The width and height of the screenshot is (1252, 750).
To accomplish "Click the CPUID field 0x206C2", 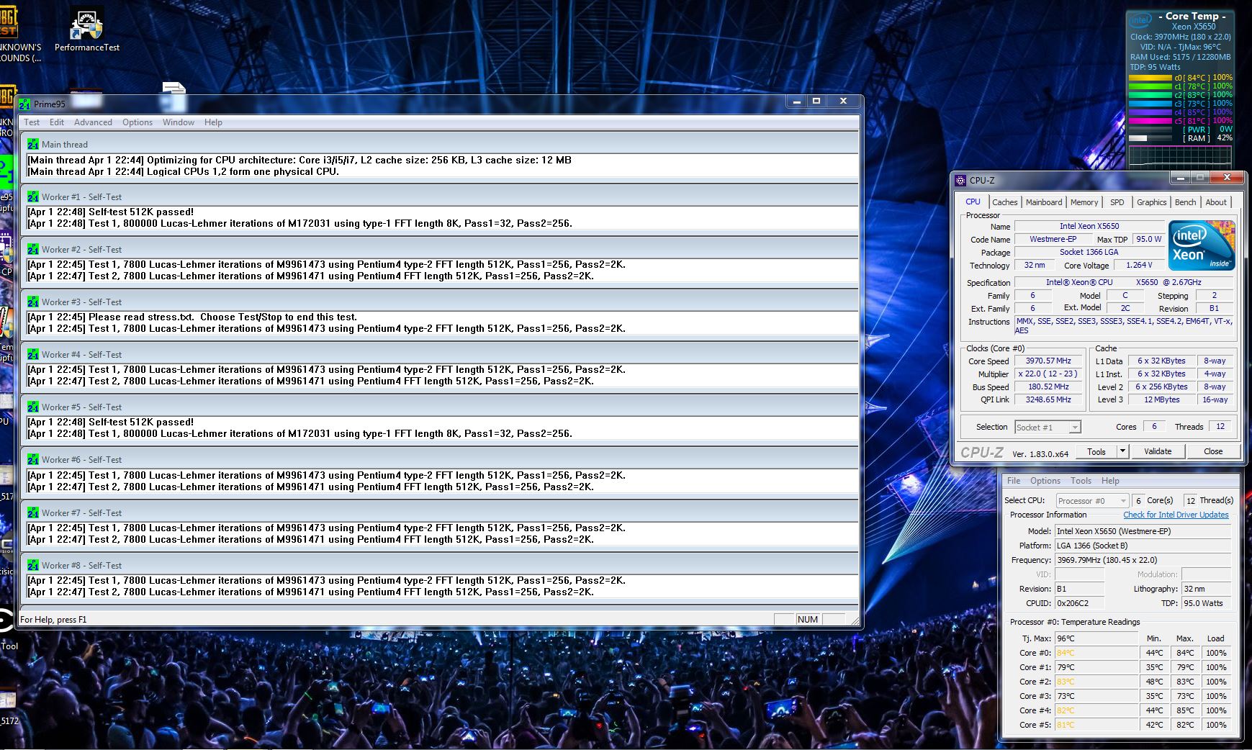I will pyautogui.click(x=1079, y=603).
